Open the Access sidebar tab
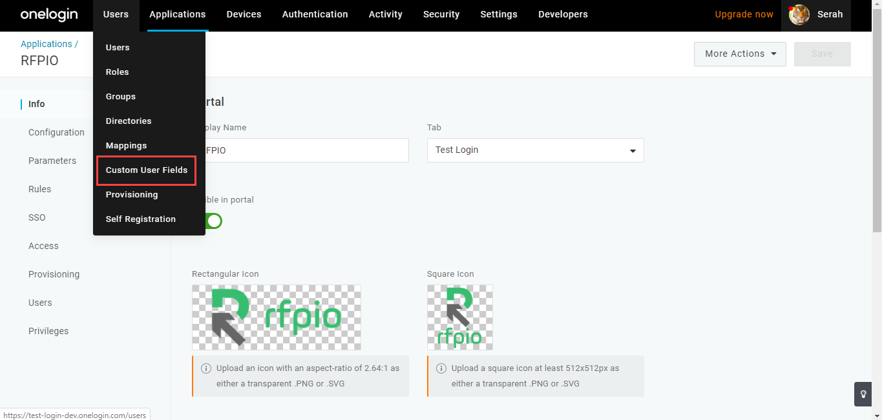The height and width of the screenshot is (420, 882). (43, 246)
